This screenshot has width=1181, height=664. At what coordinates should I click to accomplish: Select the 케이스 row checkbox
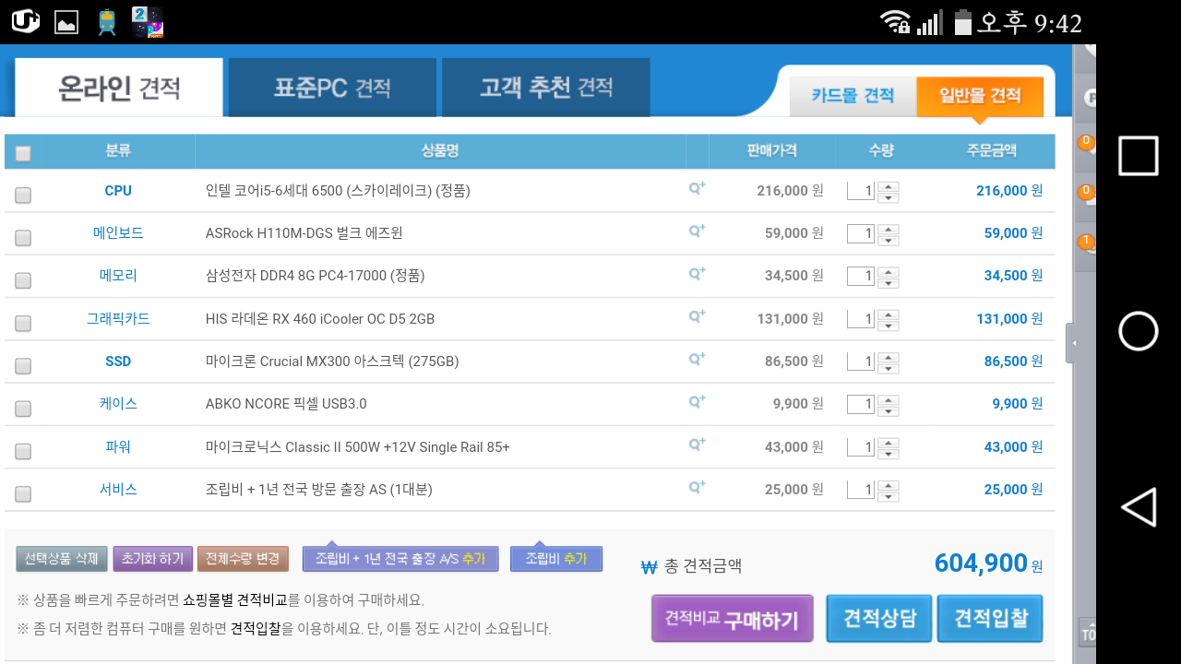pos(23,409)
